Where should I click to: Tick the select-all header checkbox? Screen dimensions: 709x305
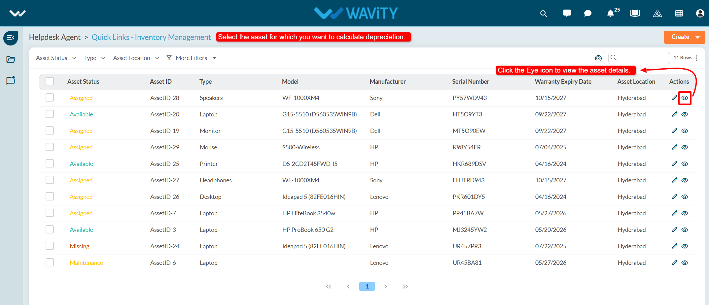click(x=50, y=81)
